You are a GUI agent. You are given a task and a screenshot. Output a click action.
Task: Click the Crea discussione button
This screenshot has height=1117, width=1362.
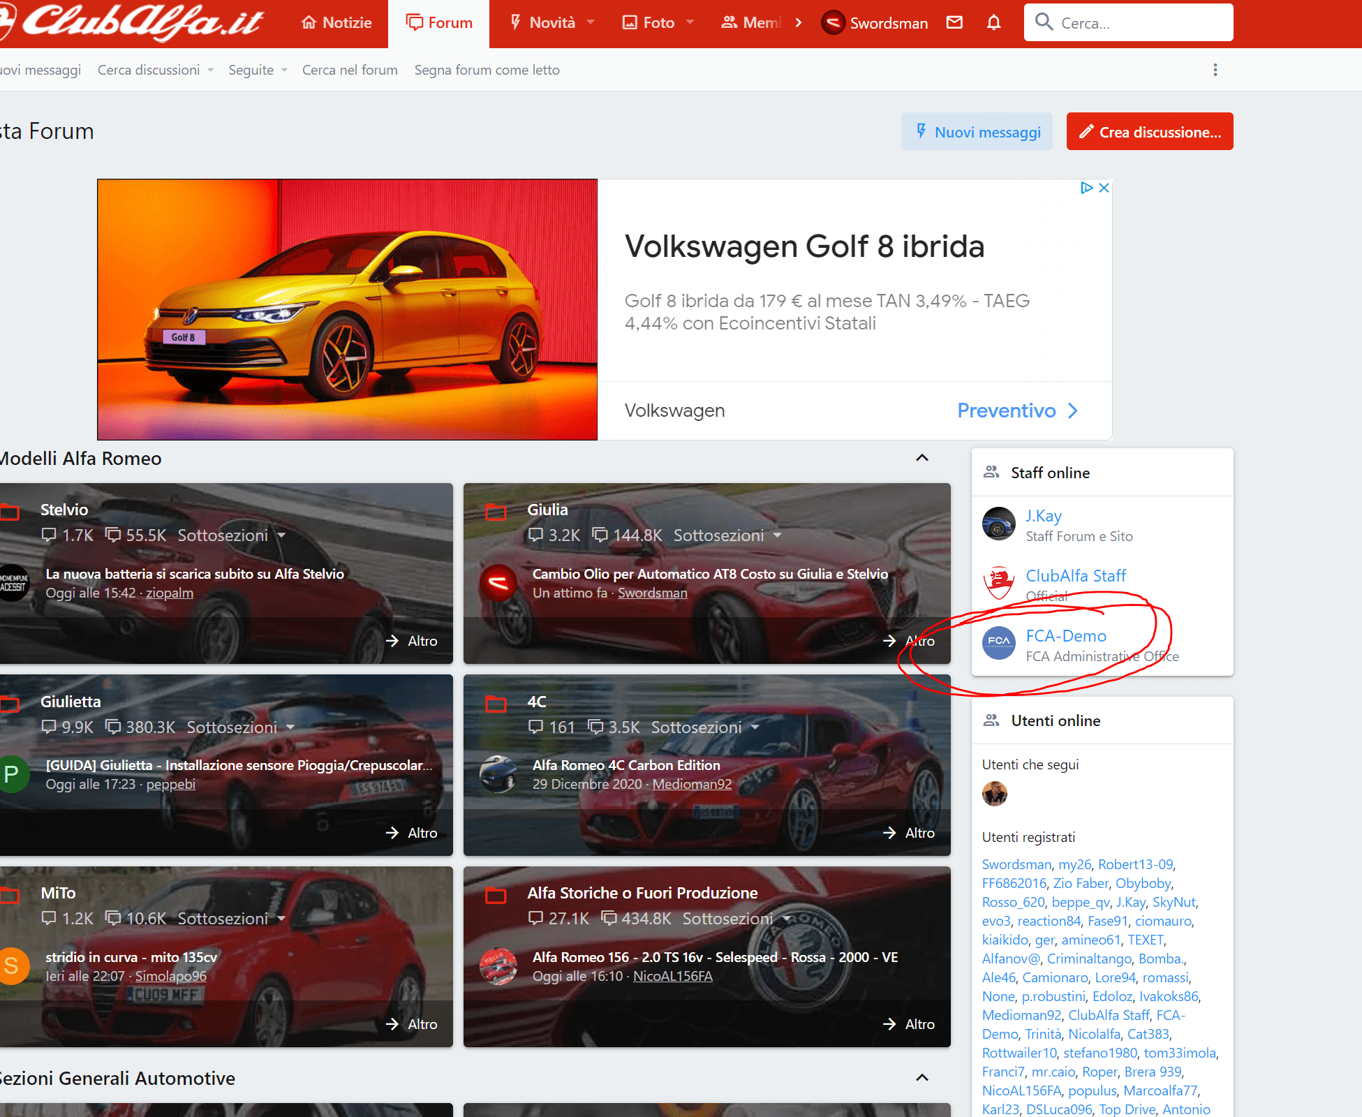coord(1150,131)
